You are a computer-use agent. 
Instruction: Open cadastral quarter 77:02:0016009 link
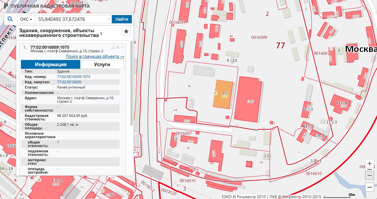click(69, 82)
